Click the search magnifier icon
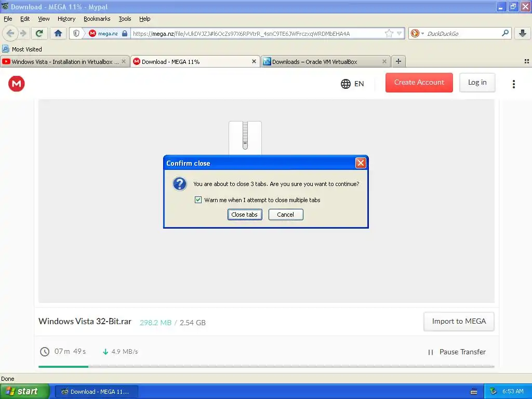 click(505, 33)
